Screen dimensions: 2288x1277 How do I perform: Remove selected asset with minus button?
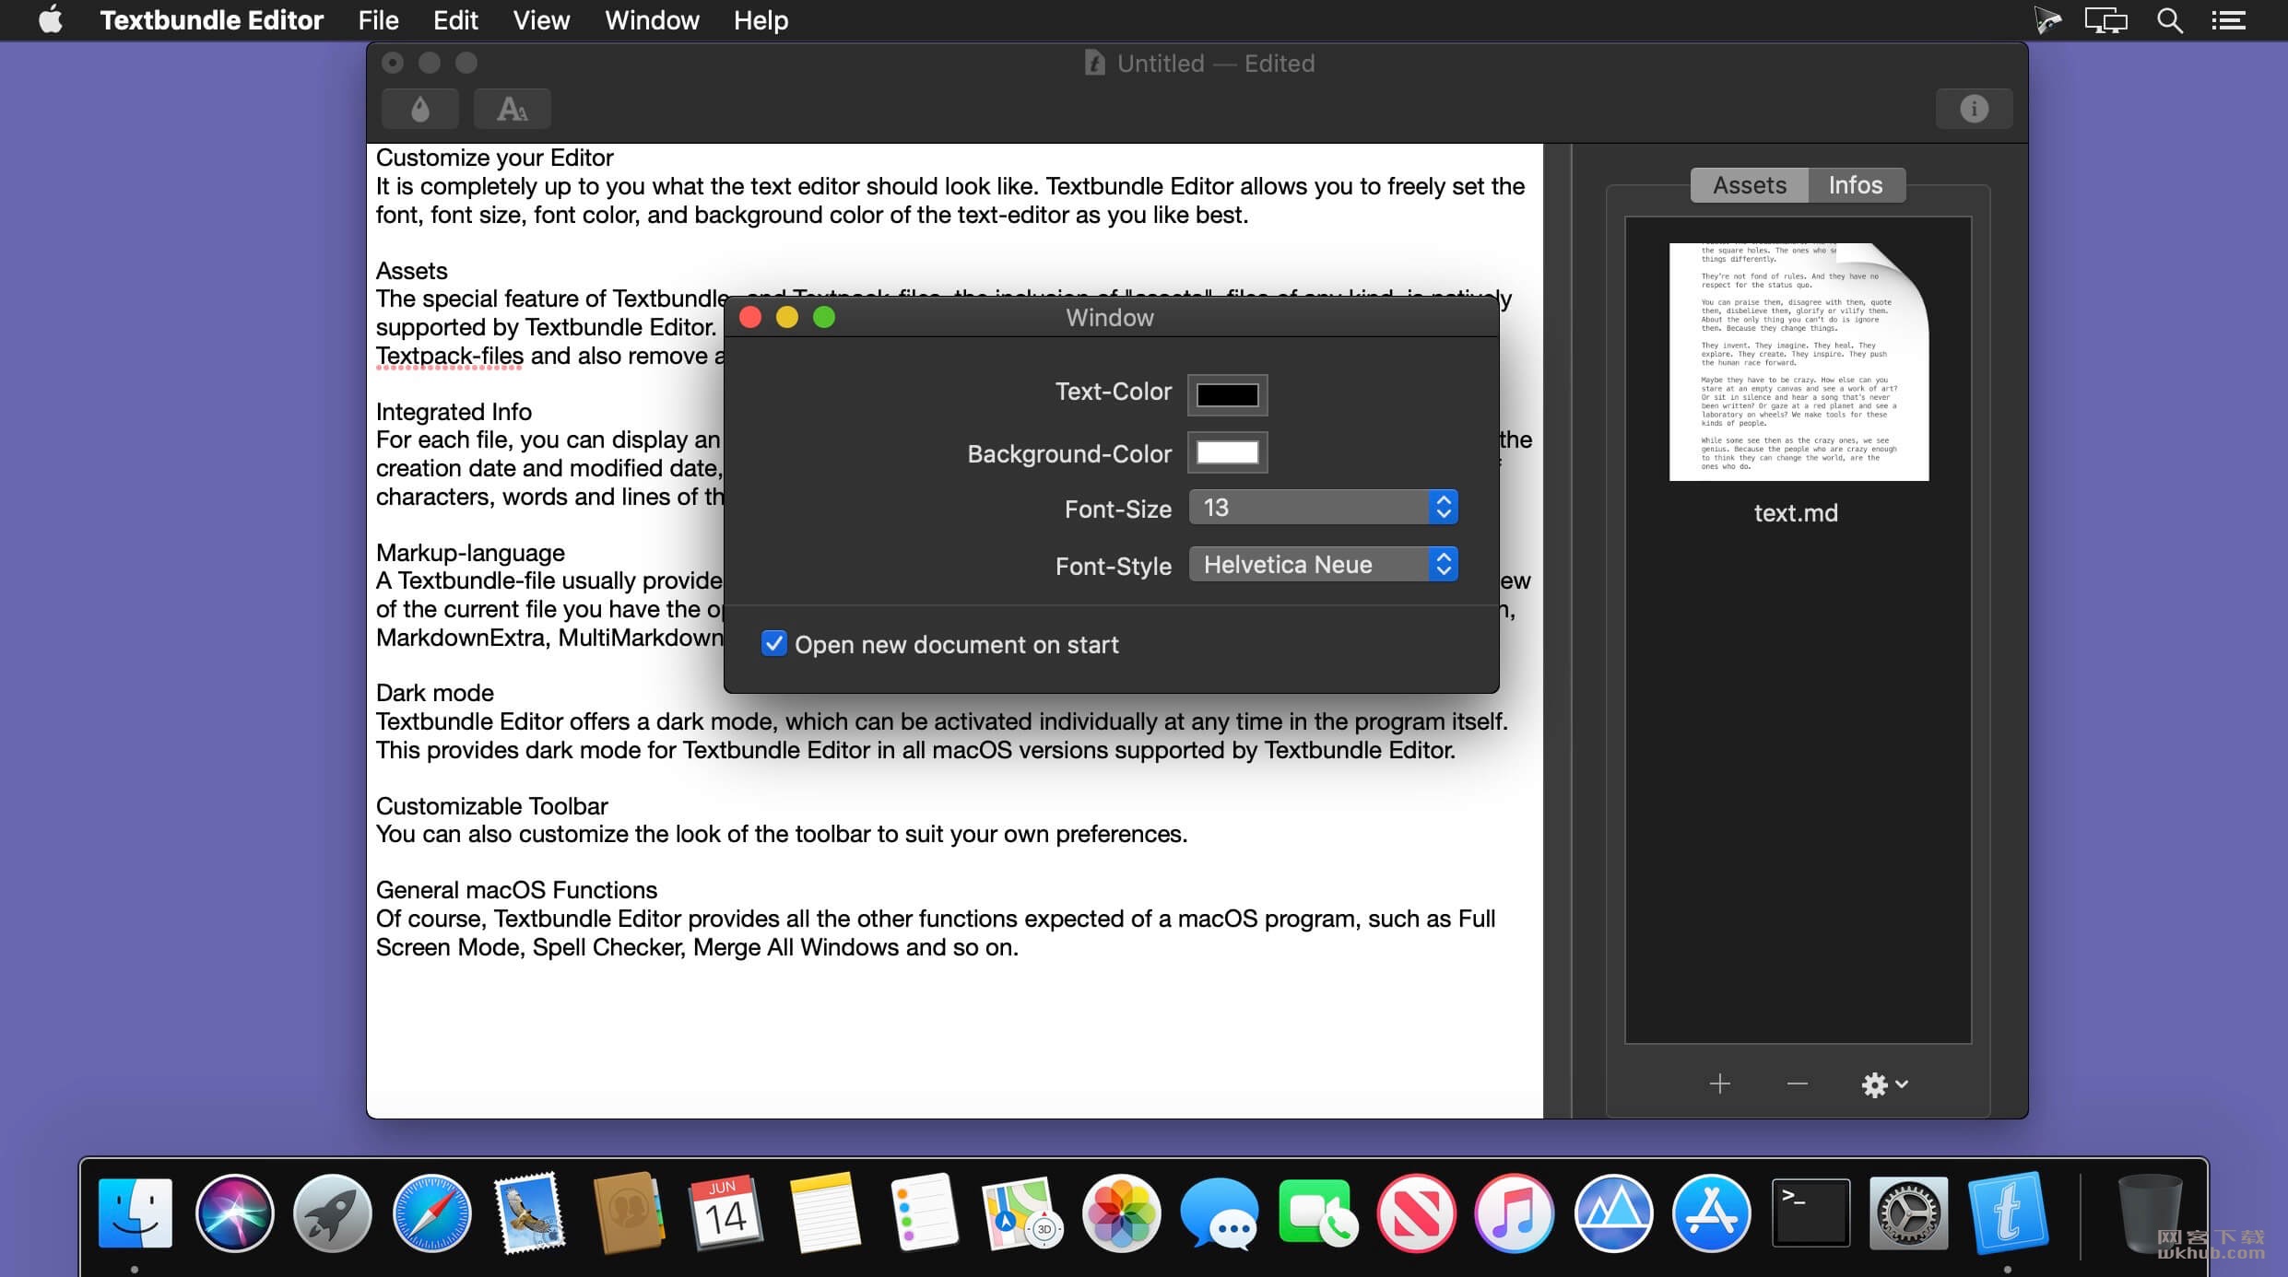pos(1797,1084)
